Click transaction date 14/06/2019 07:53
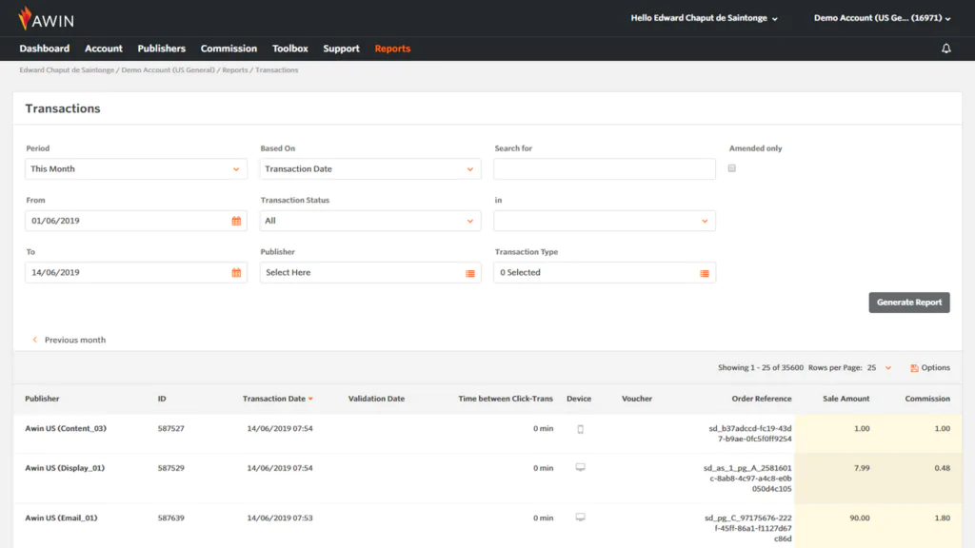The height and width of the screenshot is (548, 975). tap(280, 519)
